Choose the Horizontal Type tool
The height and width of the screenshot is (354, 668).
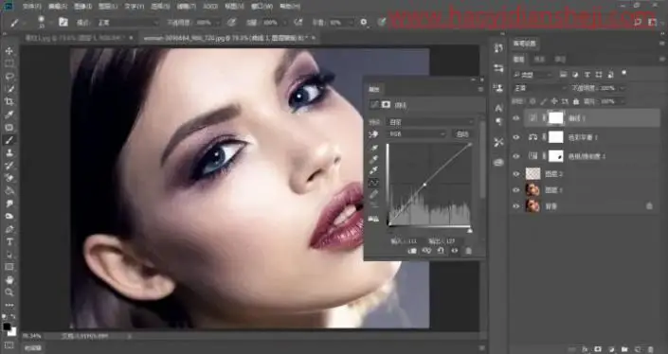[x=9, y=241]
